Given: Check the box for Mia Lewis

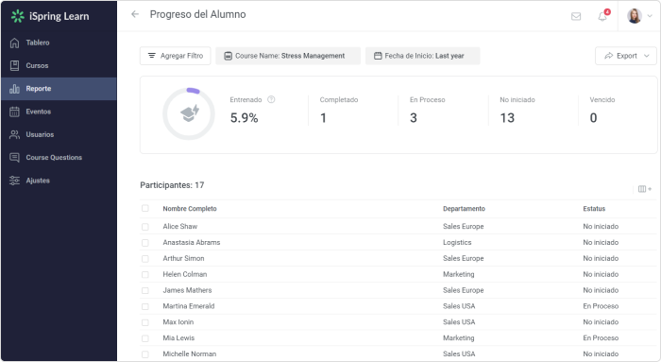Looking at the screenshot, I should (x=145, y=338).
